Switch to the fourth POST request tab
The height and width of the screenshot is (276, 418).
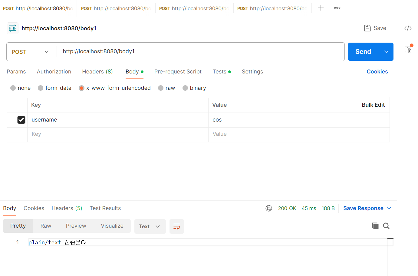coord(272,8)
